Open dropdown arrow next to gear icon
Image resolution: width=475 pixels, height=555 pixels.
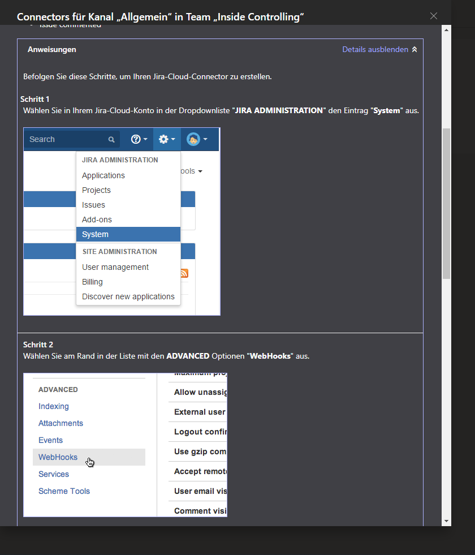[x=173, y=140]
